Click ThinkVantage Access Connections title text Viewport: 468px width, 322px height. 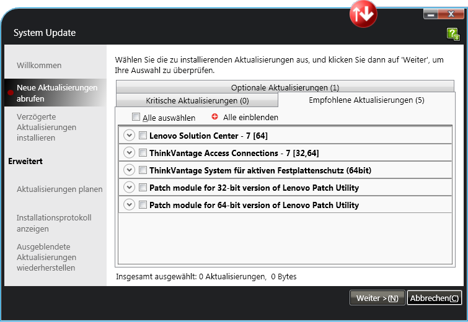pyautogui.click(x=234, y=153)
